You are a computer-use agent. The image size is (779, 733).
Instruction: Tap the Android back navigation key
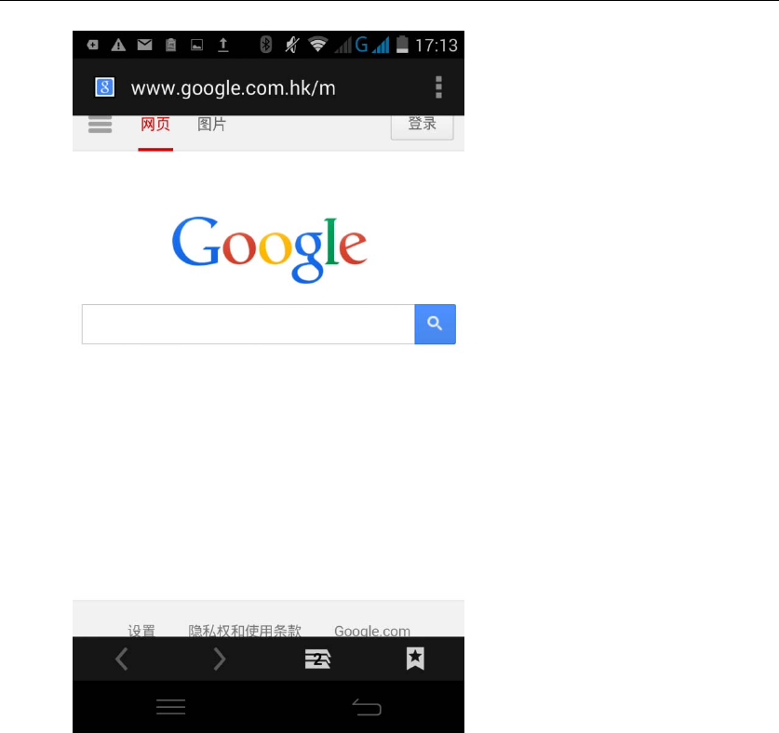click(x=367, y=707)
